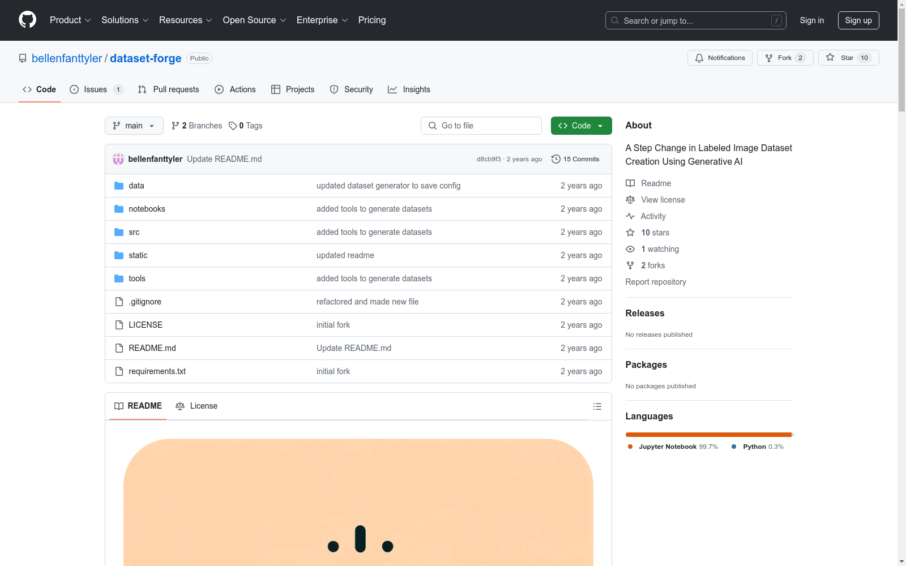Viewport: 906px width, 566px height.
Task: Click the repository icon beside bellenfanttyler
Action: click(23, 58)
